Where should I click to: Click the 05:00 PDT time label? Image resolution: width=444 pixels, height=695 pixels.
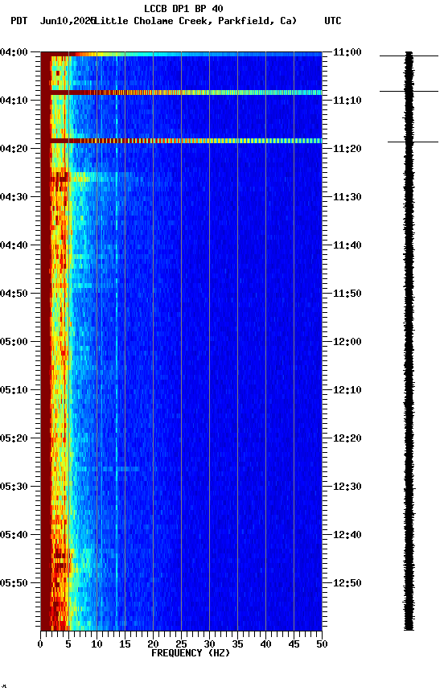(x=14, y=342)
